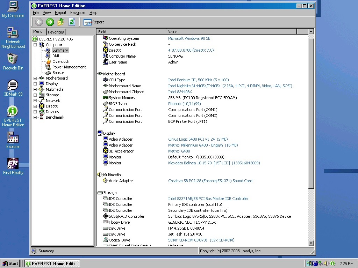Click the Devices tree icon

(x=41, y=112)
